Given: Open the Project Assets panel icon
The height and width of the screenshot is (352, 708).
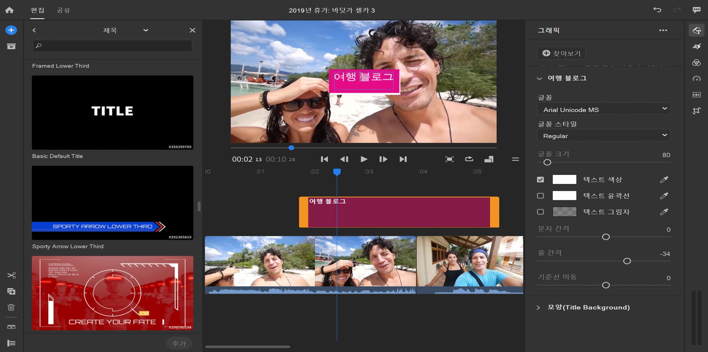Looking at the screenshot, I should (x=11, y=46).
